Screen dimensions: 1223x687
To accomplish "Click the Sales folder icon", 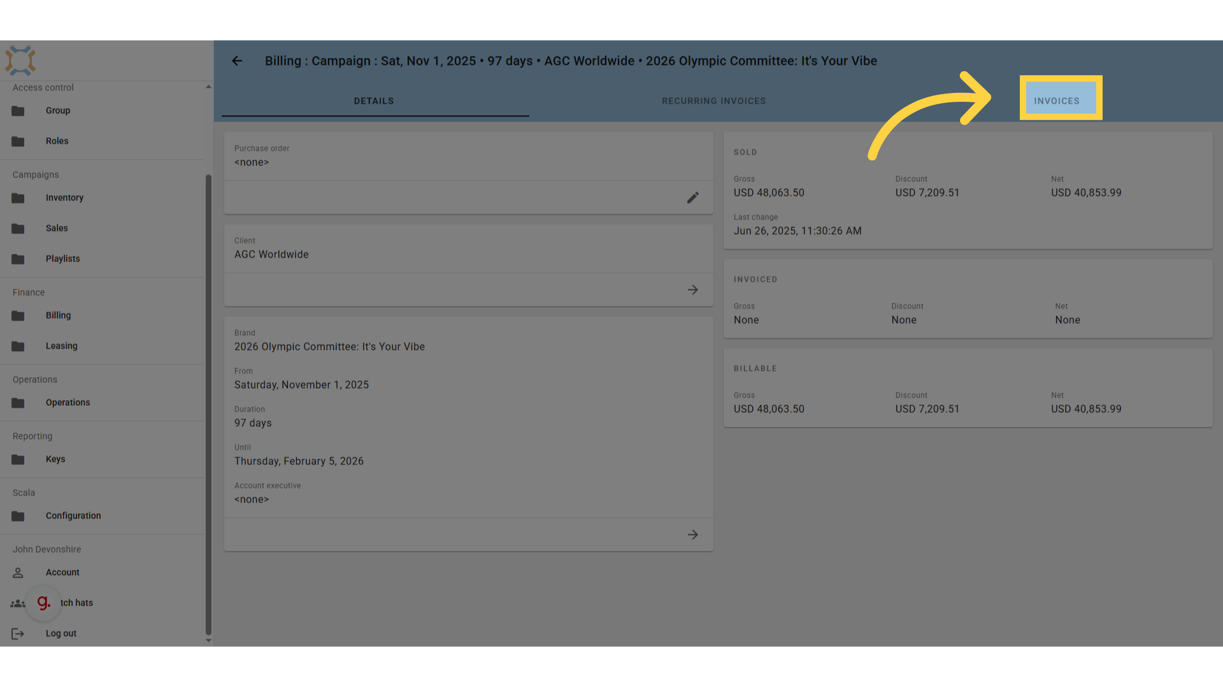I will click(x=18, y=228).
